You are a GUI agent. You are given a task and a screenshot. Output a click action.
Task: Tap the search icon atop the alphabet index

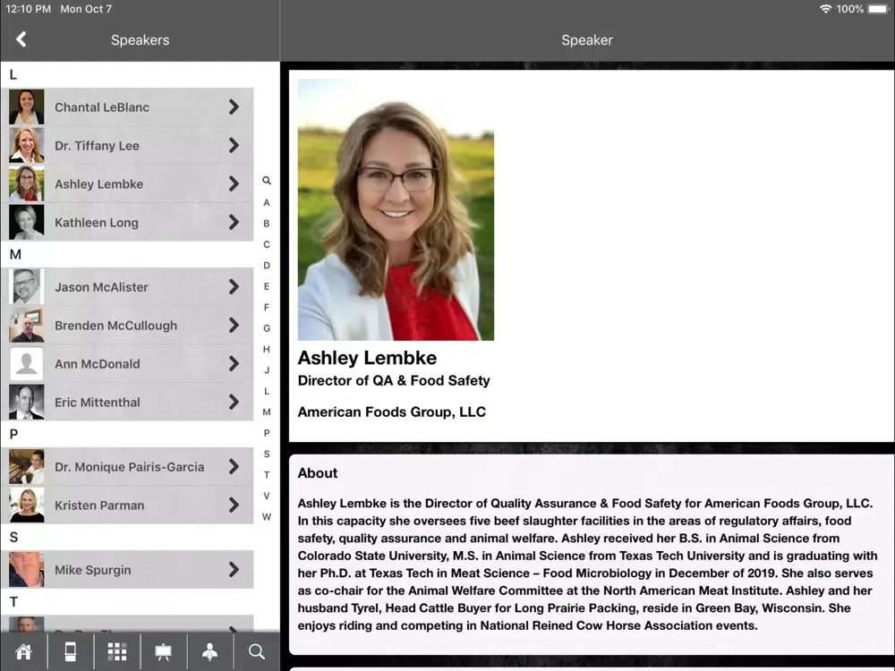[x=267, y=181]
